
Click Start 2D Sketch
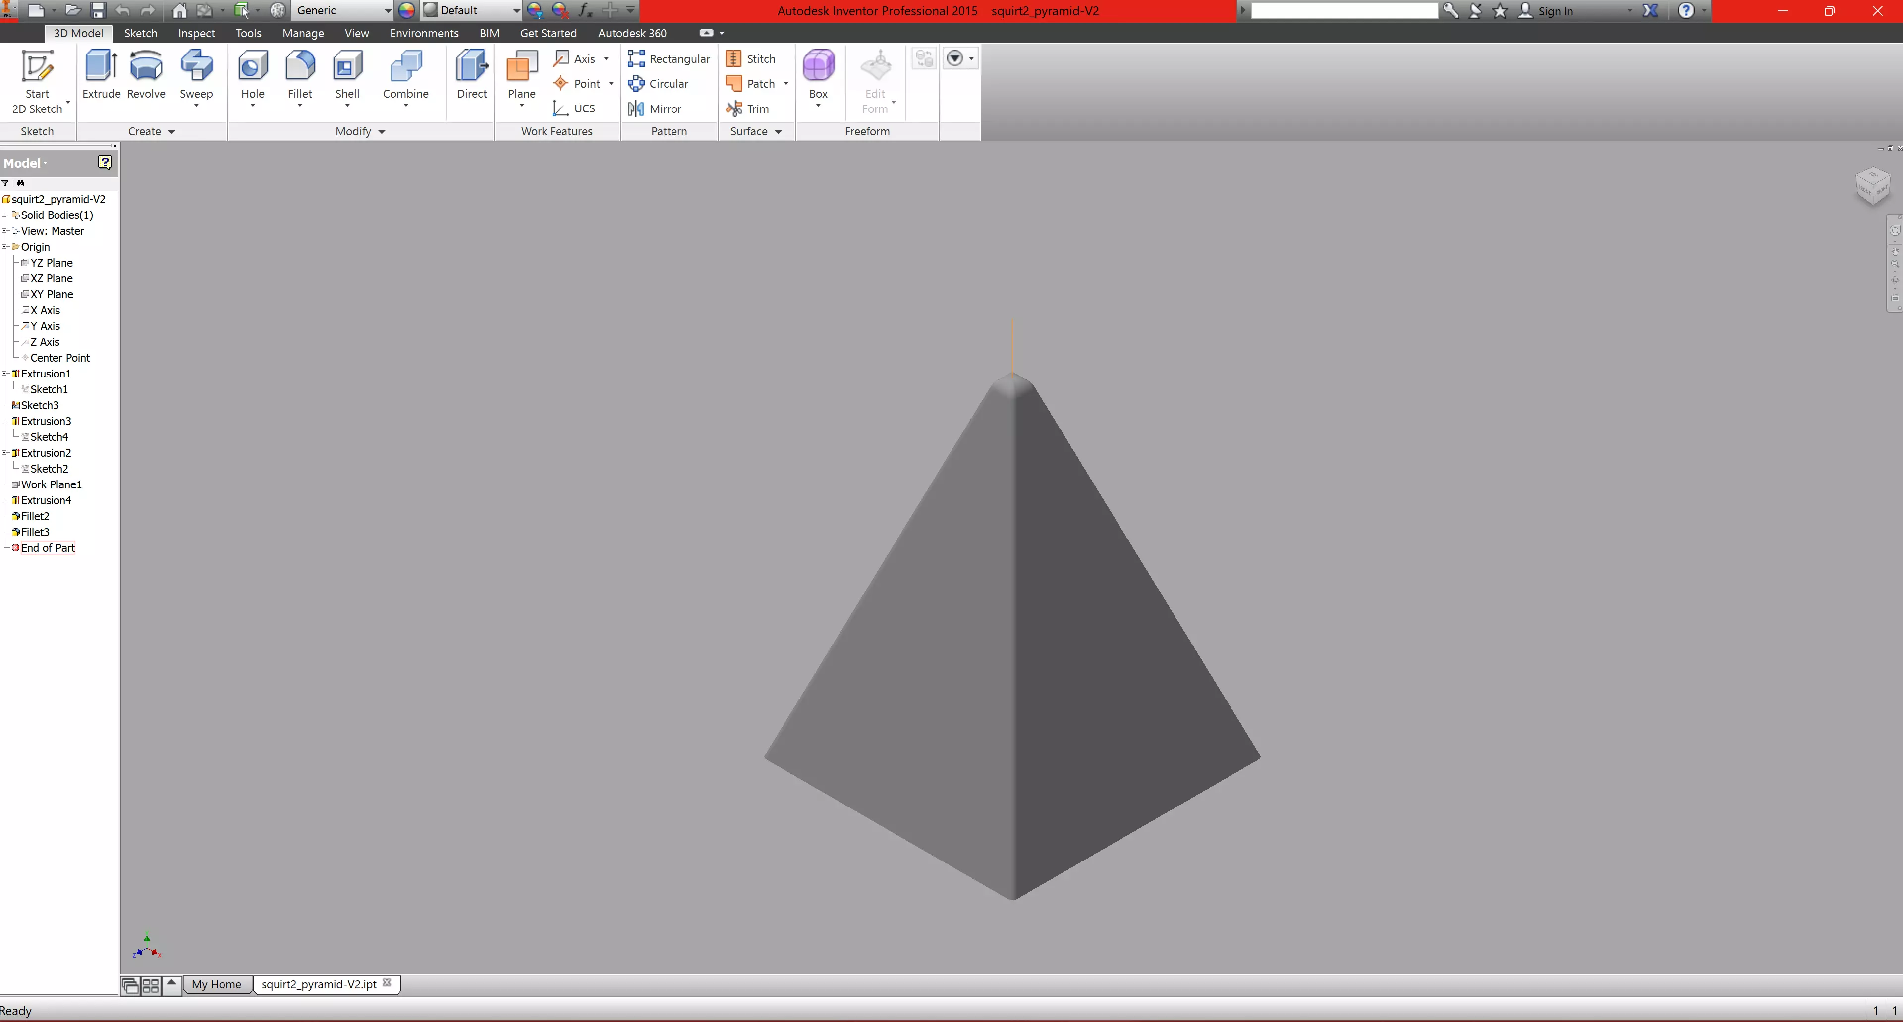(37, 81)
